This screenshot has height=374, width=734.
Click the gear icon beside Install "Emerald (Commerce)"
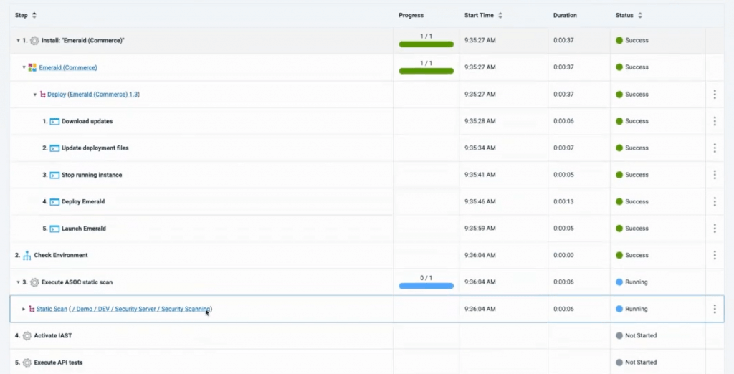pos(34,41)
